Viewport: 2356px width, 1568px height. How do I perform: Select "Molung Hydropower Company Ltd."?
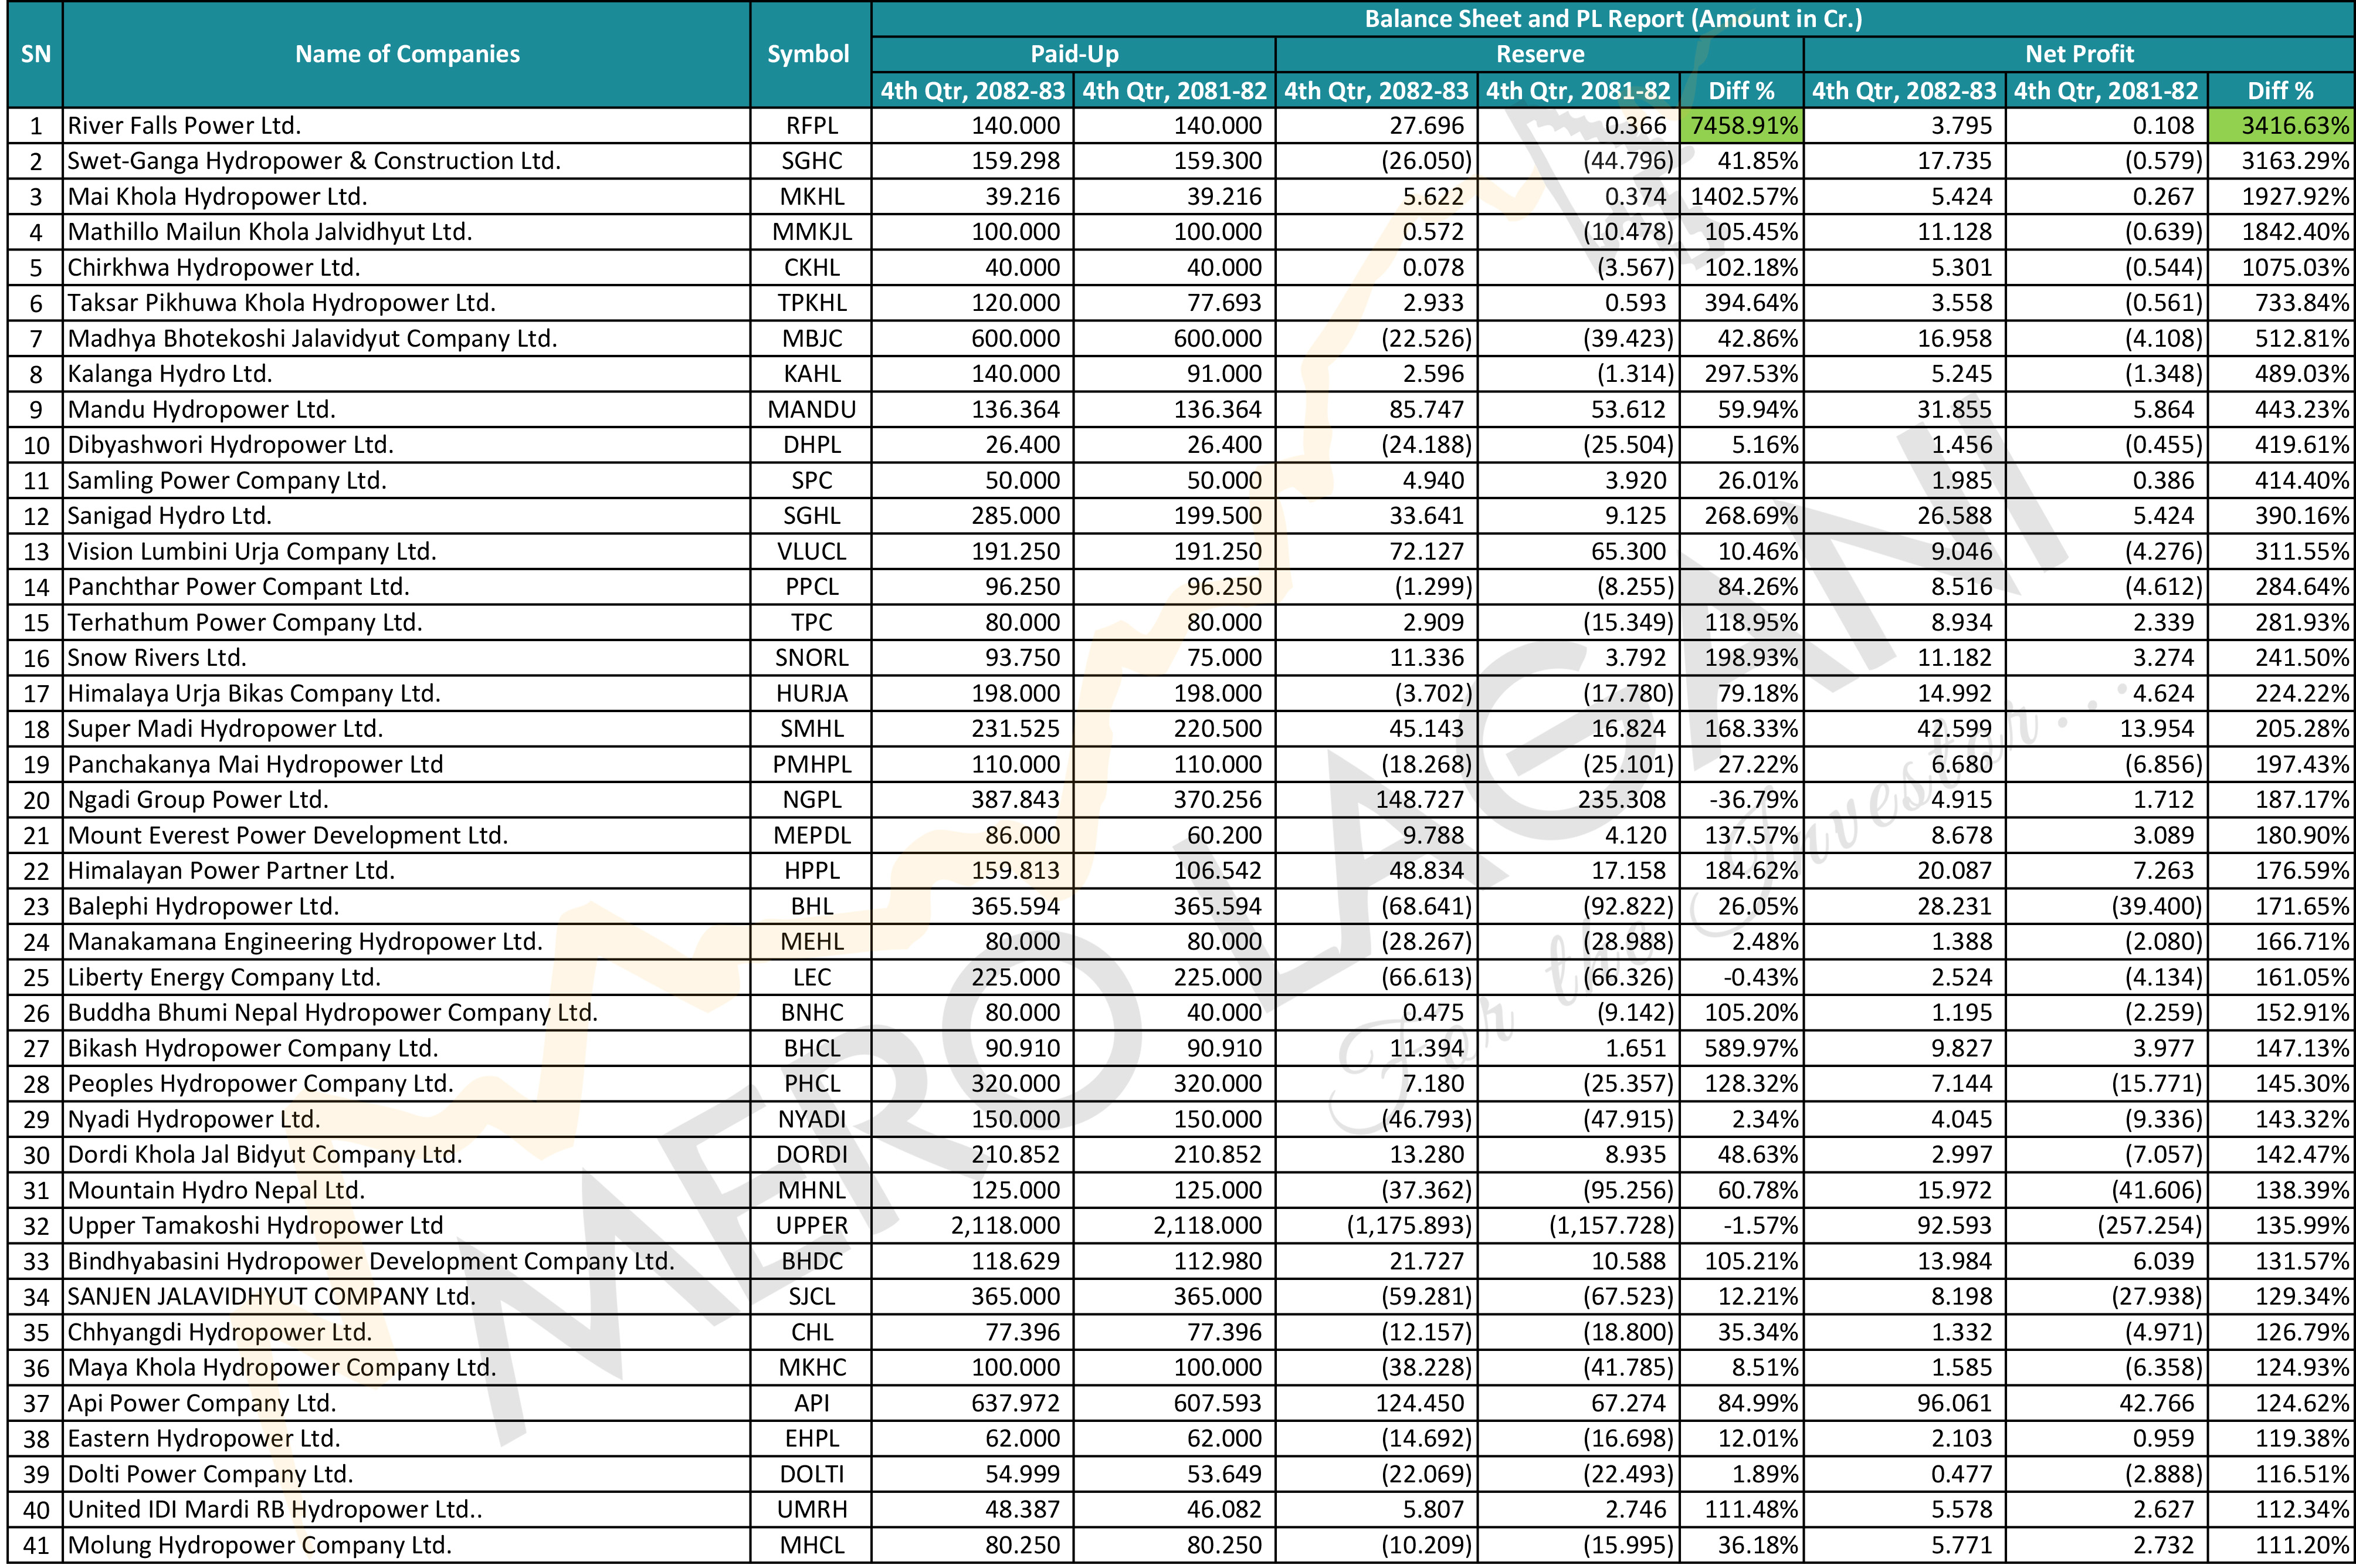click(260, 1546)
